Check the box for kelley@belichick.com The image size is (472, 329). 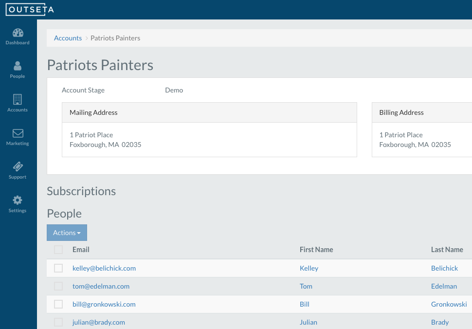point(58,268)
